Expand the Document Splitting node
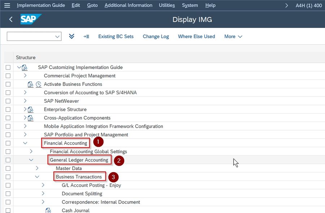The width and height of the screenshot is (325, 213). [x=43, y=193]
